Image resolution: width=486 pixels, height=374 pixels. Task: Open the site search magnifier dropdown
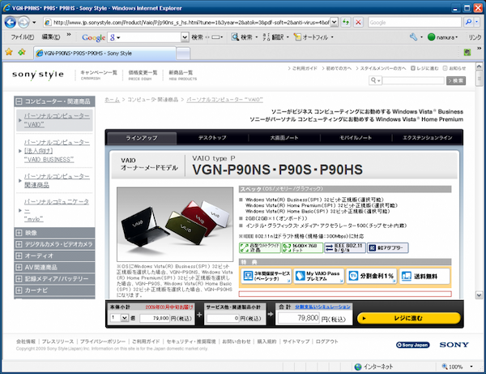click(375, 80)
